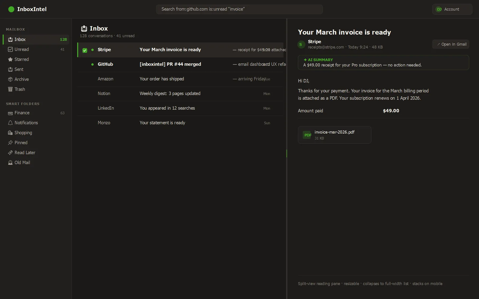This screenshot has width=479, height=299.
Task: Open the Unread mailbox
Action: pos(36,49)
